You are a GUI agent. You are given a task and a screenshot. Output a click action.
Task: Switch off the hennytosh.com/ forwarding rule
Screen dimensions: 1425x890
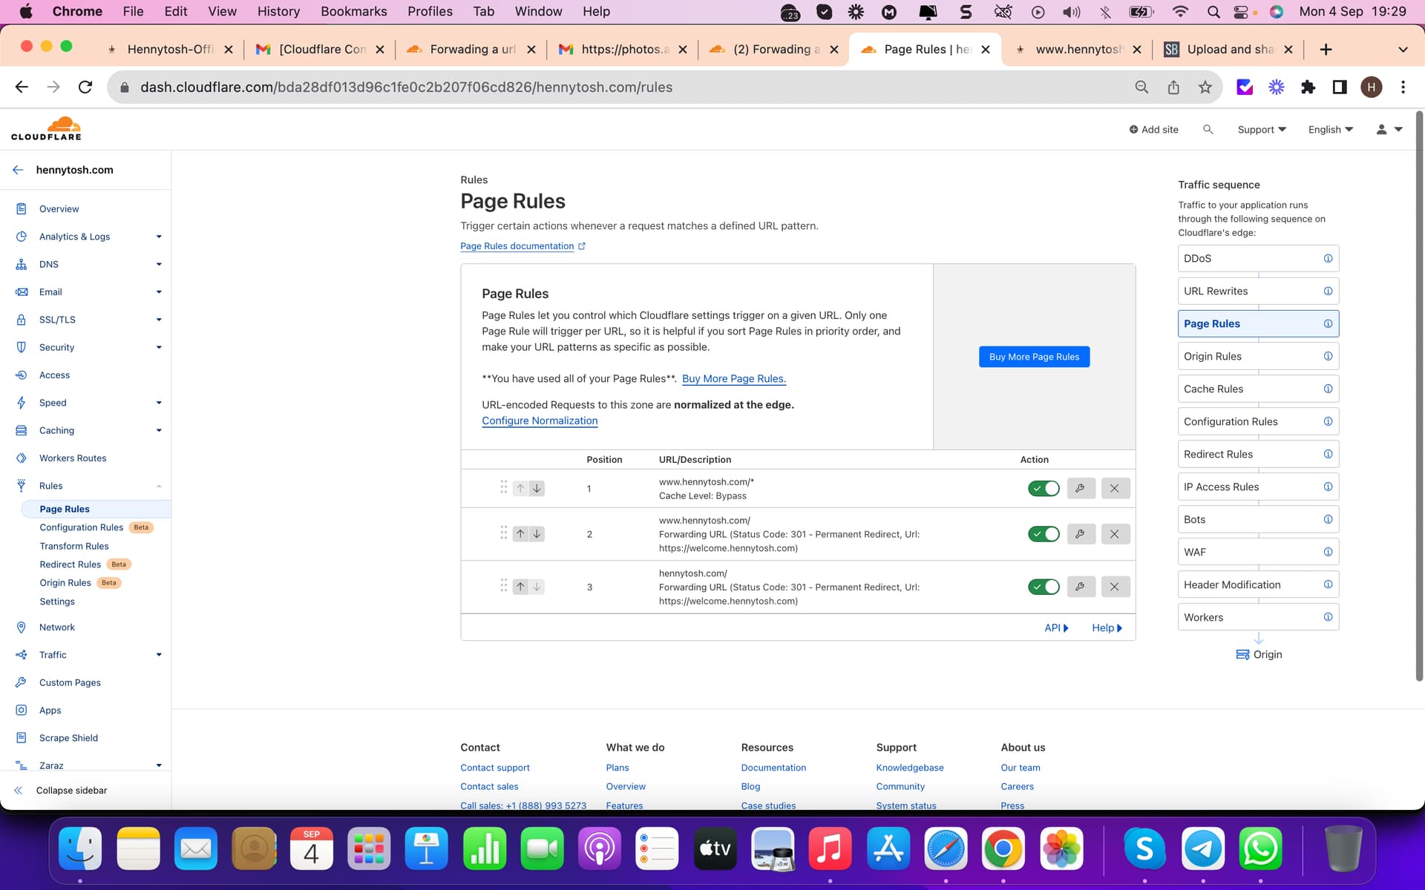1044,587
